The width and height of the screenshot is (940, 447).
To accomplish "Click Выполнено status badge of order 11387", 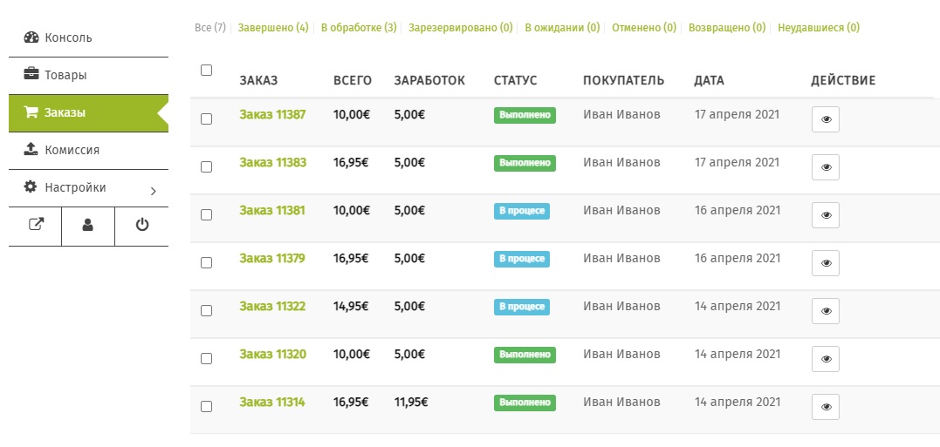I will click(525, 115).
